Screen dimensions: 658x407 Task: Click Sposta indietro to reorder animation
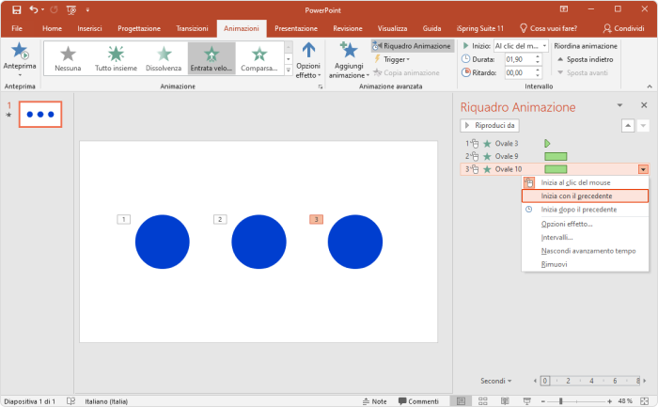tap(585, 59)
